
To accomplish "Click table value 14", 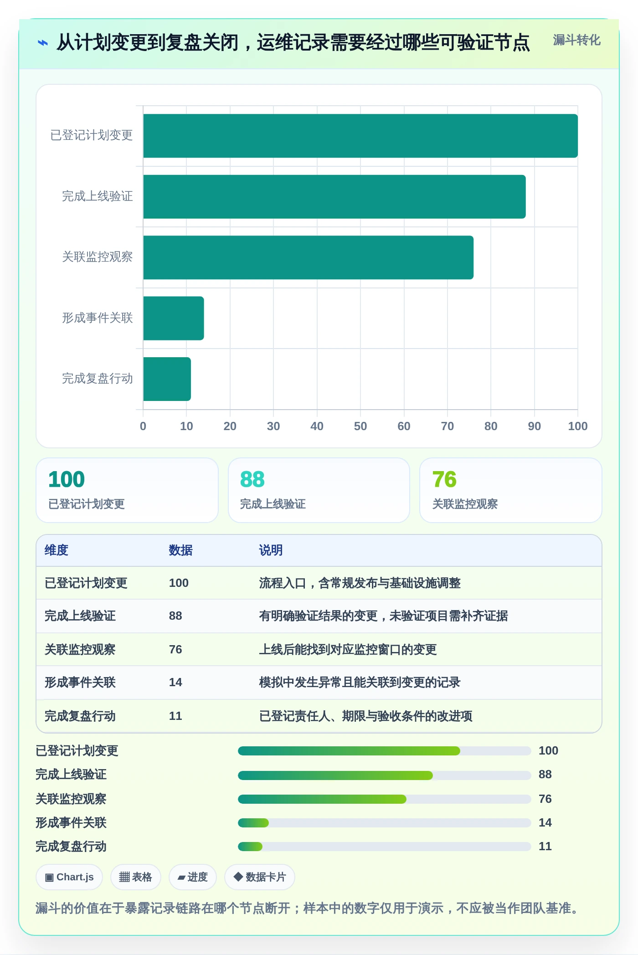I will (x=175, y=683).
